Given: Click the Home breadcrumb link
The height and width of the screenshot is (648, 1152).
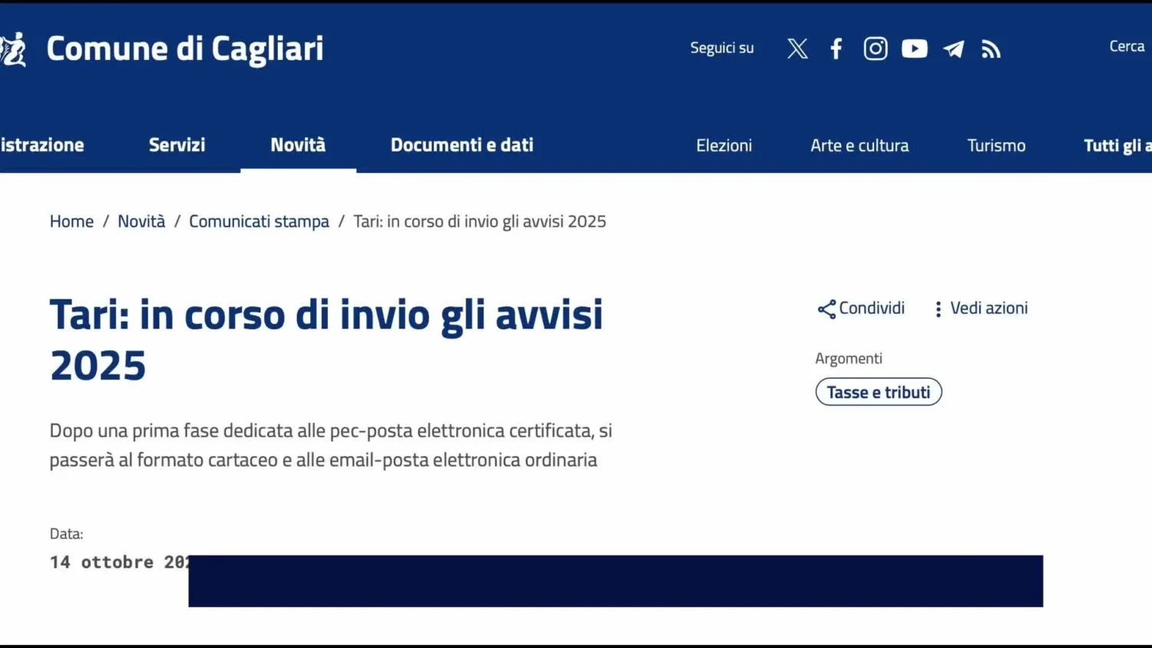Looking at the screenshot, I should click(71, 221).
